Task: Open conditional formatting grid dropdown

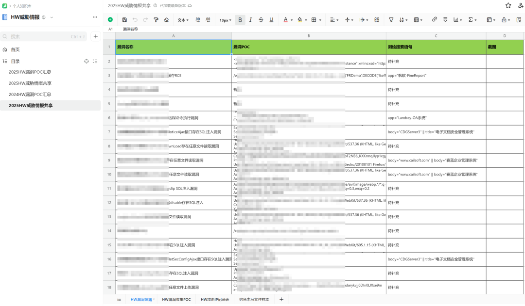Action: (x=418, y=20)
